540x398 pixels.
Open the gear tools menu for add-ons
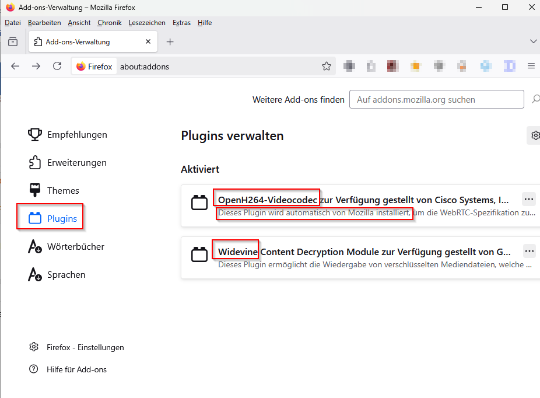coord(534,135)
